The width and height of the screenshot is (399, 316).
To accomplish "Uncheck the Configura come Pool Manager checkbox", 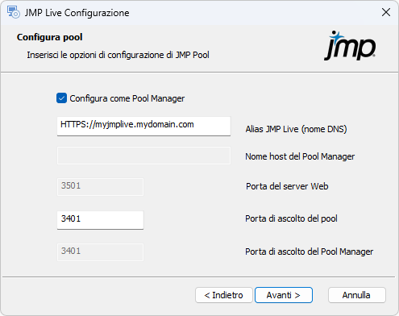I will pos(61,98).
